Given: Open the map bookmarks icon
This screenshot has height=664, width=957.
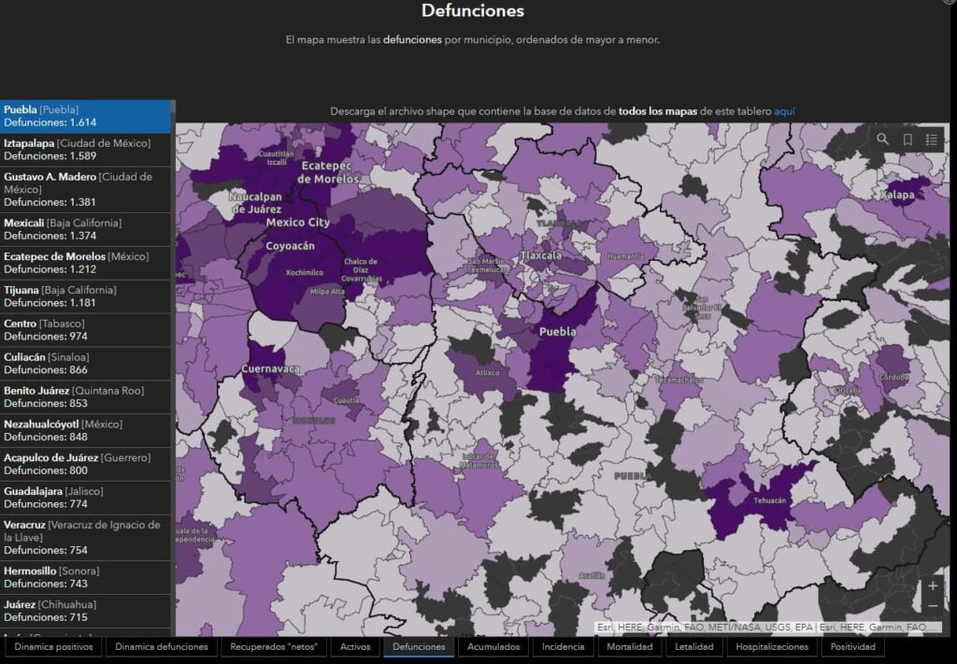Looking at the screenshot, I should 907,139.
